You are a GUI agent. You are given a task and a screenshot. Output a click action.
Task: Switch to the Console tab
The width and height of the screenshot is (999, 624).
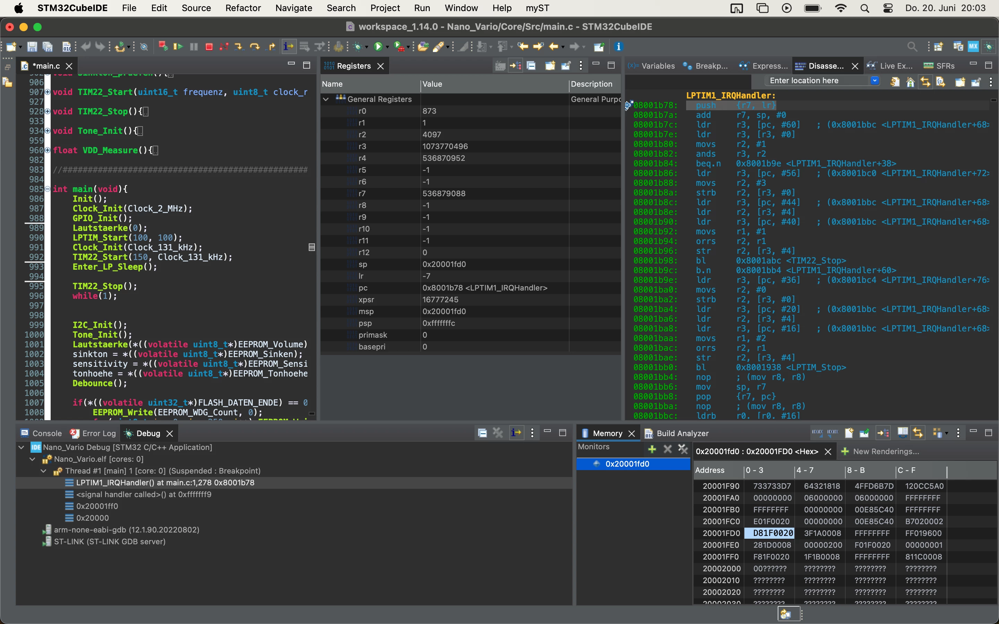click(x=41, y=433)
